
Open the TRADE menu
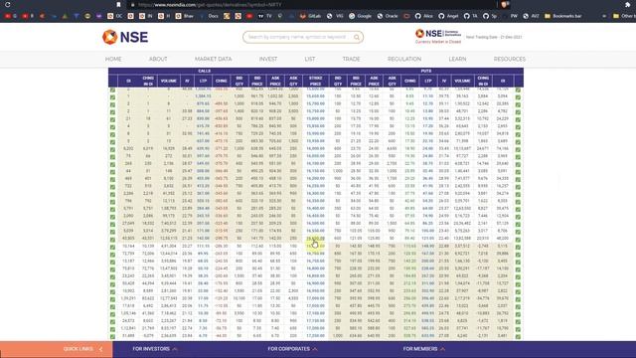351,60
